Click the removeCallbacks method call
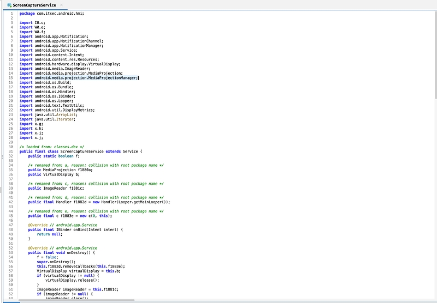 [x=78, y=266]
